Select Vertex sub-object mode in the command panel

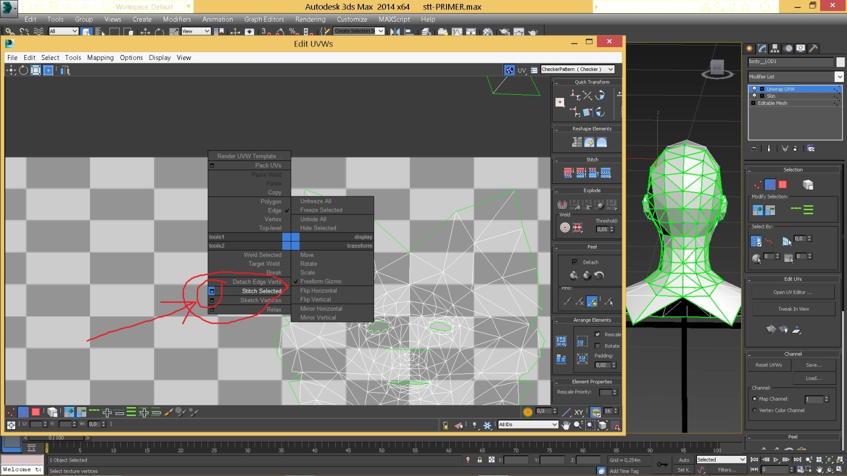coord(757,184)
